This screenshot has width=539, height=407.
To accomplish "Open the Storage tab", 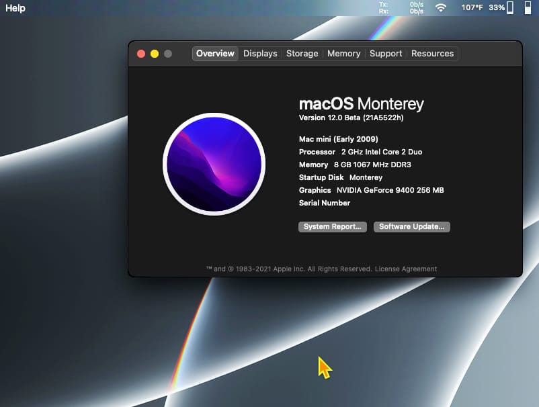I will pyautogui.click(x=302, y=54).
